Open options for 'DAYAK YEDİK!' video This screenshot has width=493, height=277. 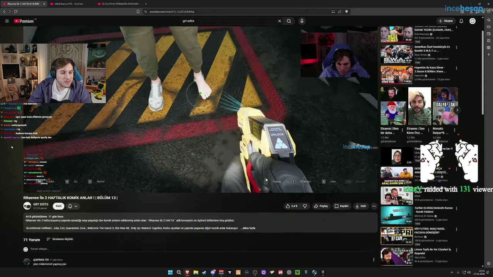pos(456,27)
